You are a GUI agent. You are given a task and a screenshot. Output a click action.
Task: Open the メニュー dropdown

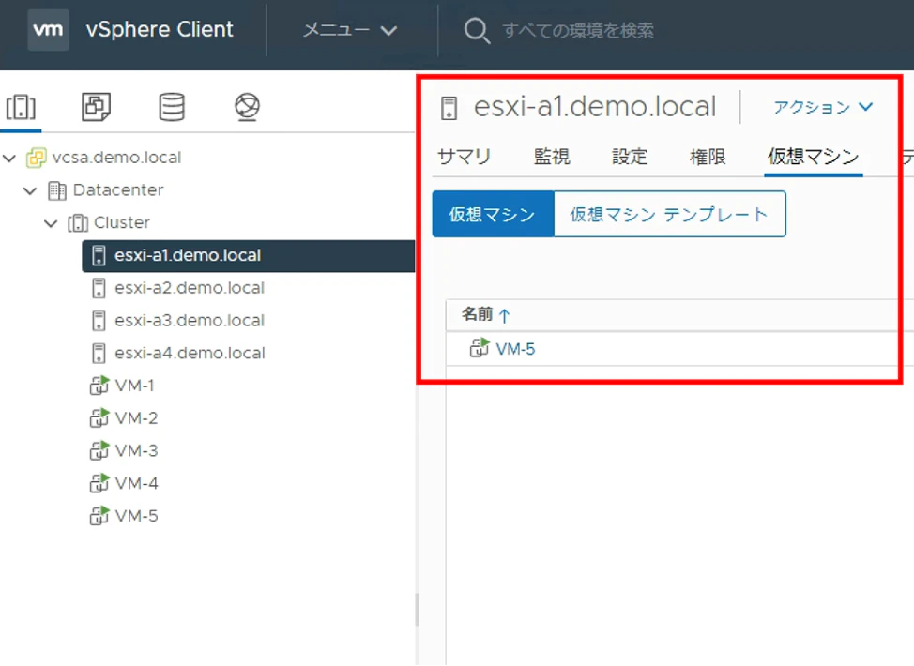[x=350, y=30]
